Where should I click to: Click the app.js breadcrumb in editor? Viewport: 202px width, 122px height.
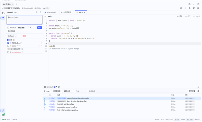click(x=50, y=16)
